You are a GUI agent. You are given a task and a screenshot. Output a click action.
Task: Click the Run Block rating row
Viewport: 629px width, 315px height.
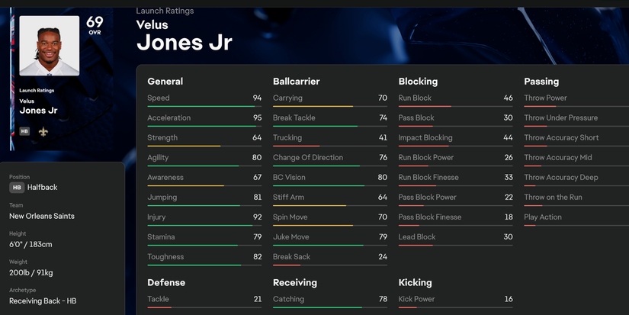tap(455, 98)
